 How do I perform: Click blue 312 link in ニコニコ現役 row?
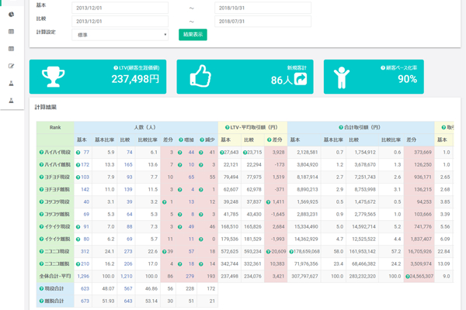84,251
